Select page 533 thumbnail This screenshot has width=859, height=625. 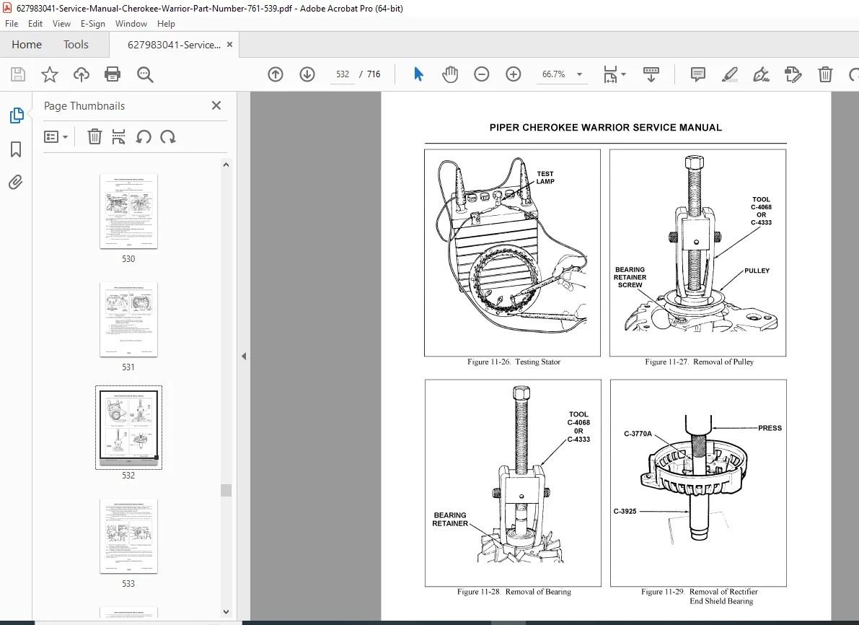[128, 536]
